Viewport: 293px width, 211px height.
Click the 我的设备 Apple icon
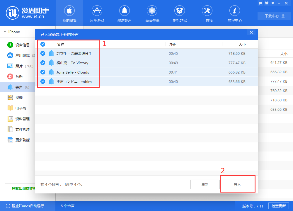(69, 11)
